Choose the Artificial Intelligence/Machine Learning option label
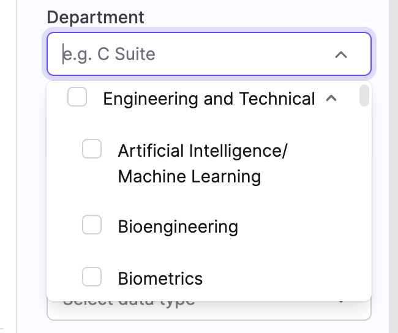 (202, 151)
